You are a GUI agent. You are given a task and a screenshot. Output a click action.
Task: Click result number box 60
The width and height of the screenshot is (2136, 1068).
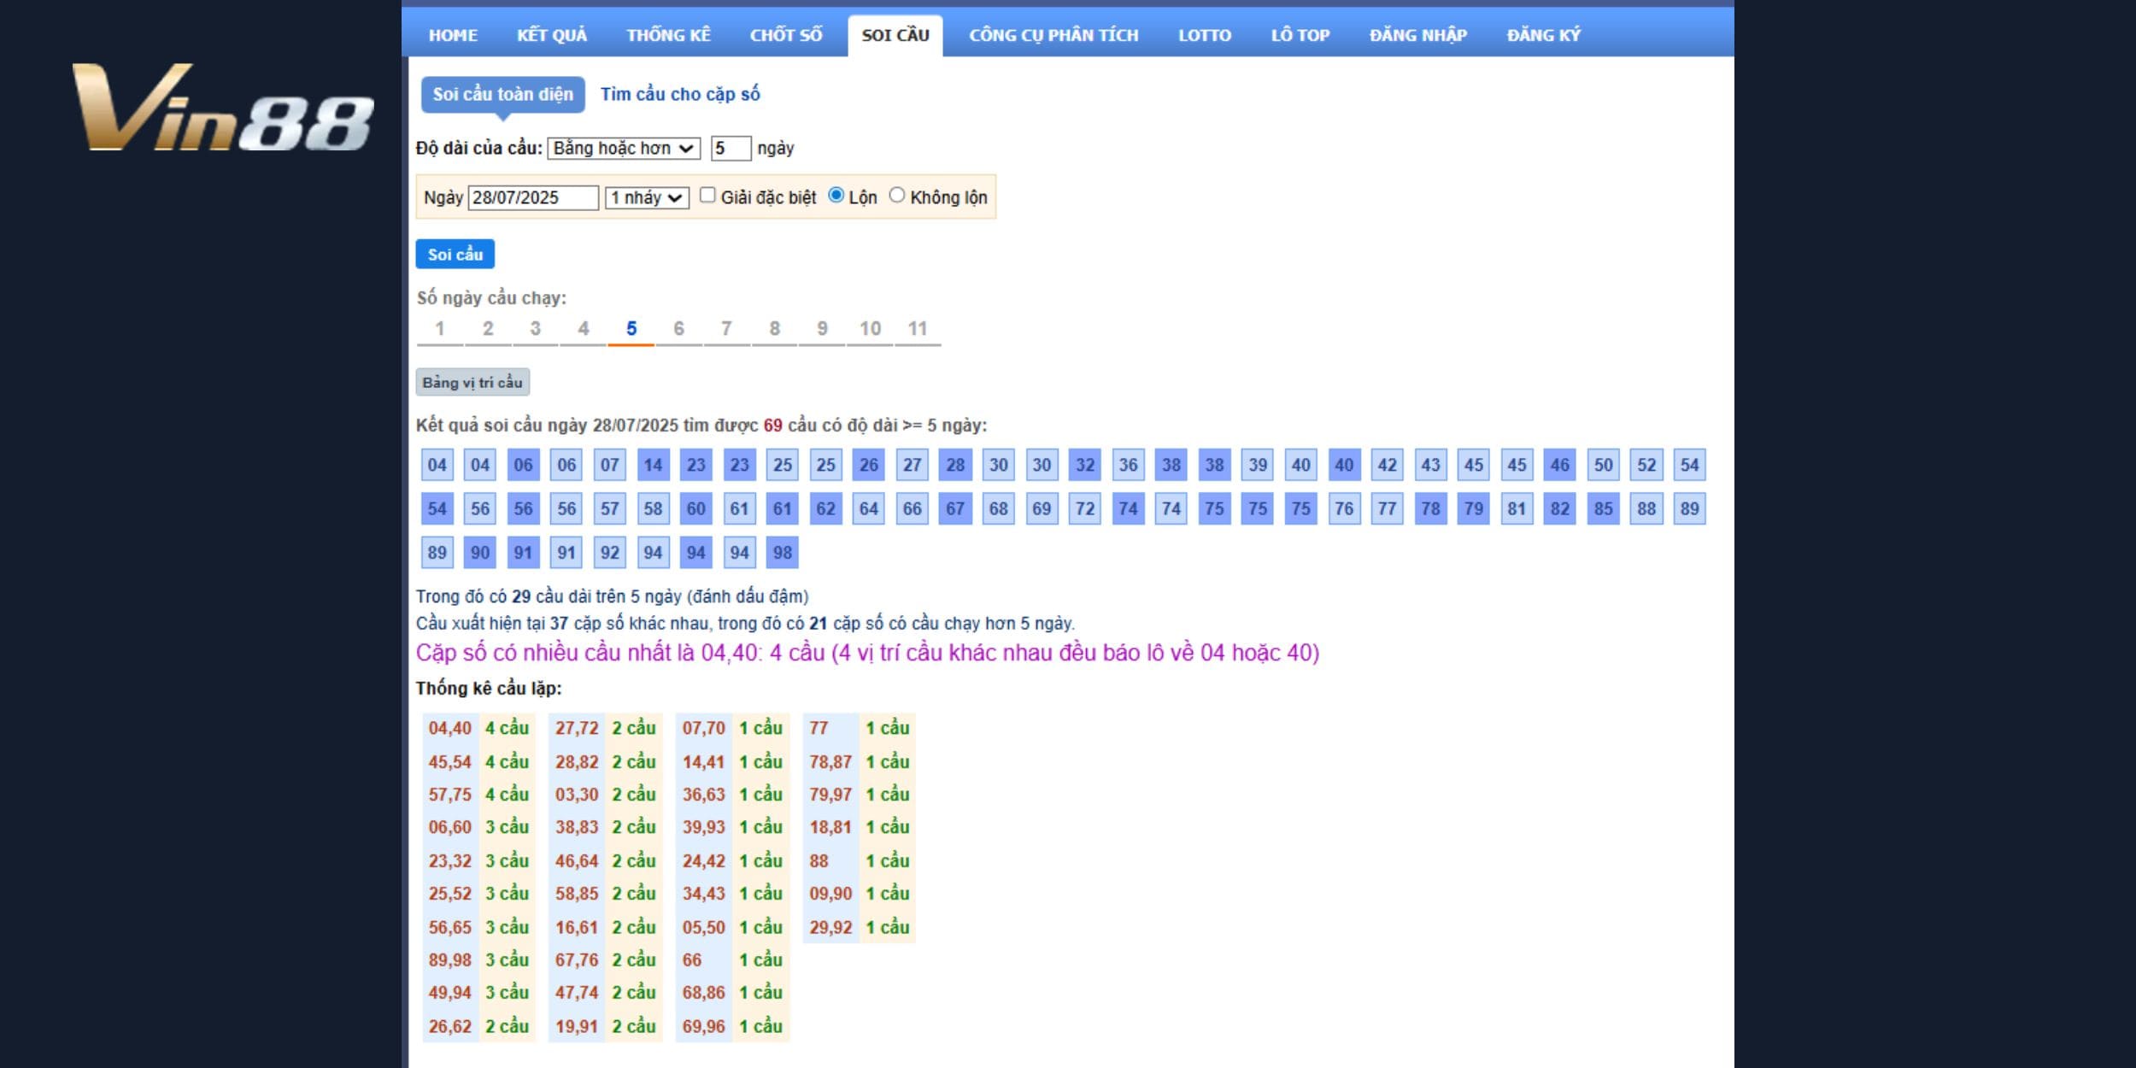tap(696, 508)
